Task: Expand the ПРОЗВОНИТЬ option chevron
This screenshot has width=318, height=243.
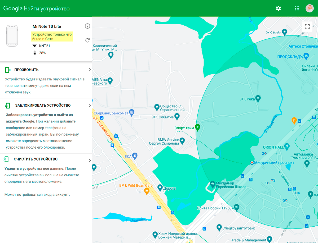Action: [90, 70]
